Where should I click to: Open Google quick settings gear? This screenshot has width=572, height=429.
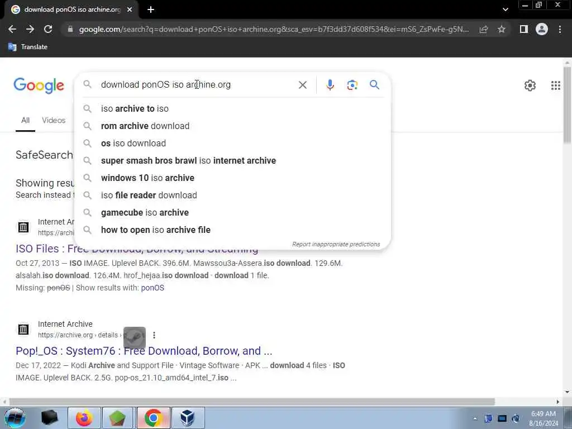pos(530,85)
